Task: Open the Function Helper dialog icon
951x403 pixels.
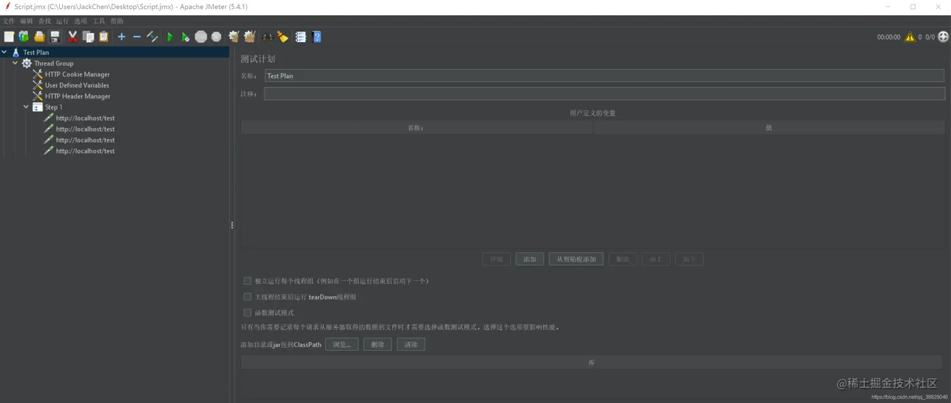Action: (301, 36)
